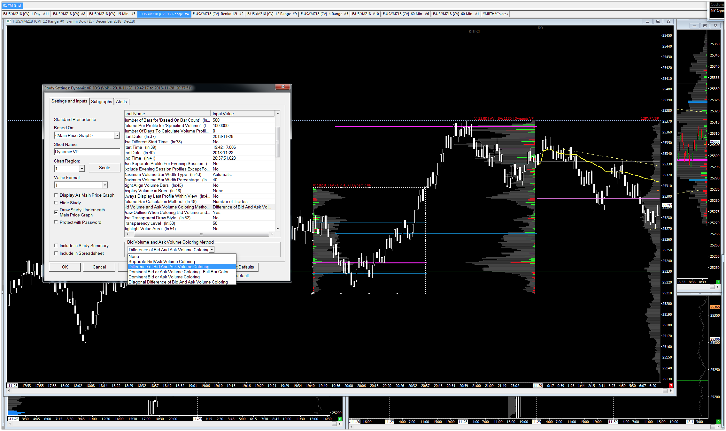Expand the Based On dropdown
This screenshot has width=726, height=431.
pyautogui.click(x=117, y=135)
